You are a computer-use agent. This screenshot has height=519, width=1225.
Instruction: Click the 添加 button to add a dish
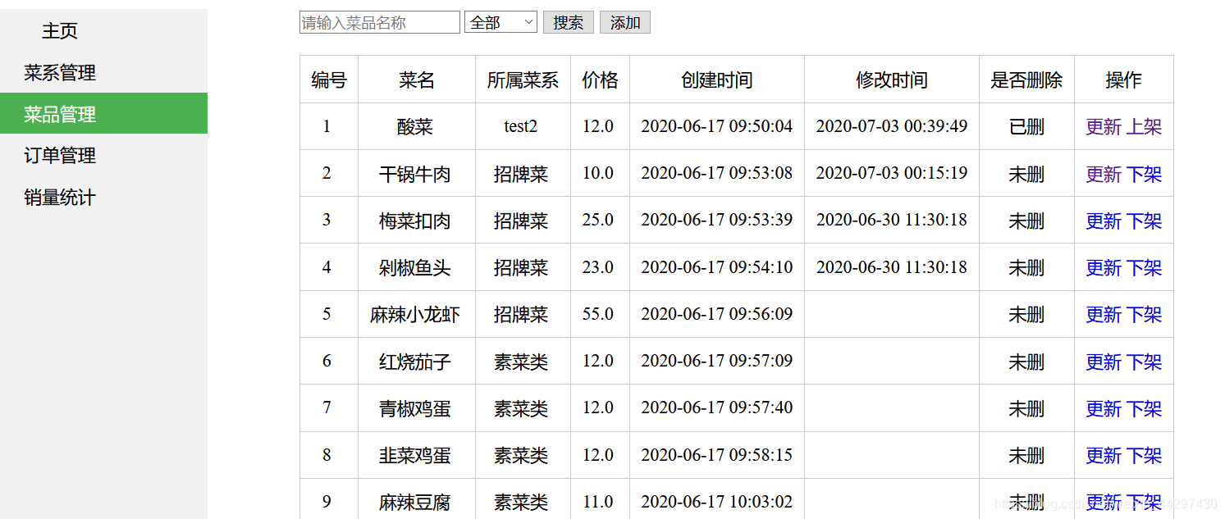point(624,22)
